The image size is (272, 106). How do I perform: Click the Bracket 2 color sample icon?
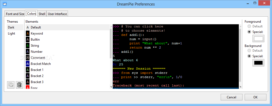tap(28, 76)
